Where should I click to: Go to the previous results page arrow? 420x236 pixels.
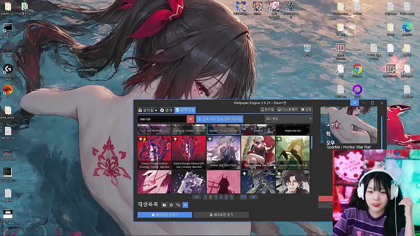coord(197,197)
